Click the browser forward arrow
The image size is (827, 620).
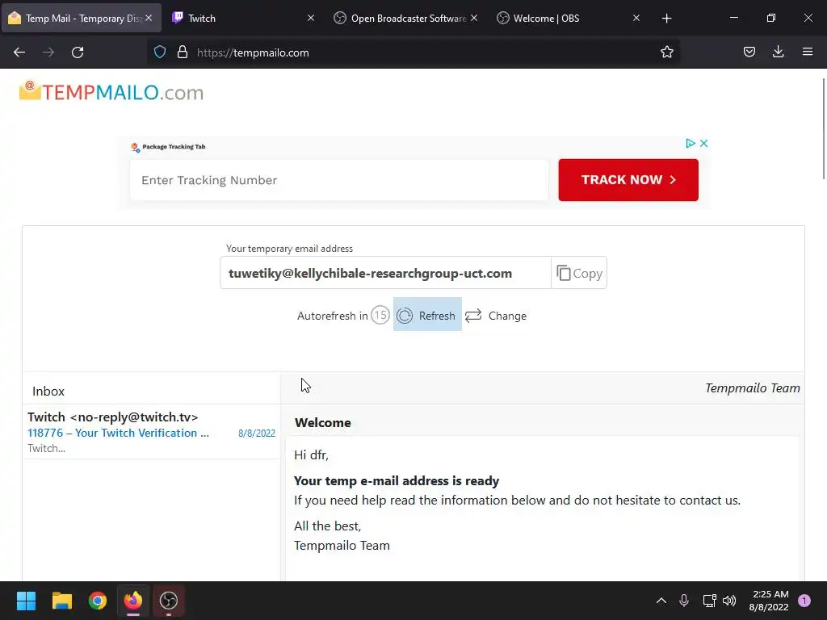coord(48,52)
